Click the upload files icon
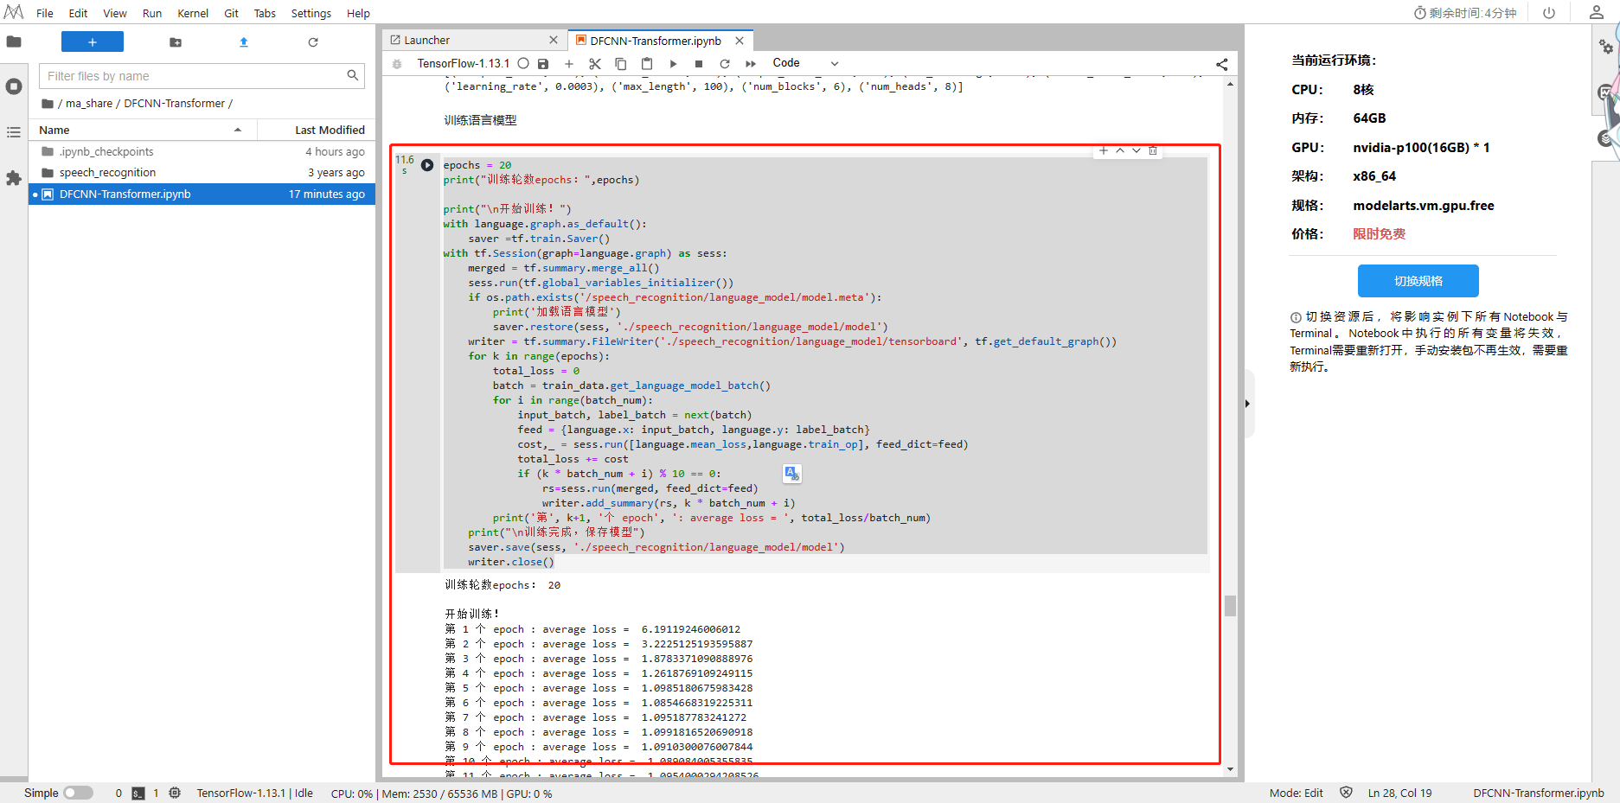 244,42
